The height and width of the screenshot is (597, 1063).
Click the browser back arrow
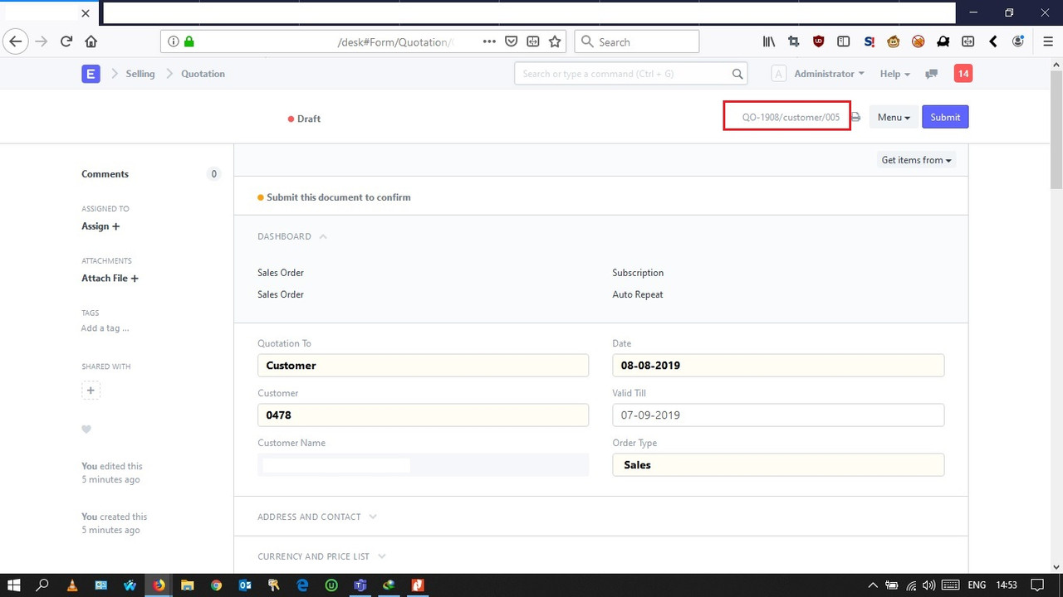coord(15,41)
